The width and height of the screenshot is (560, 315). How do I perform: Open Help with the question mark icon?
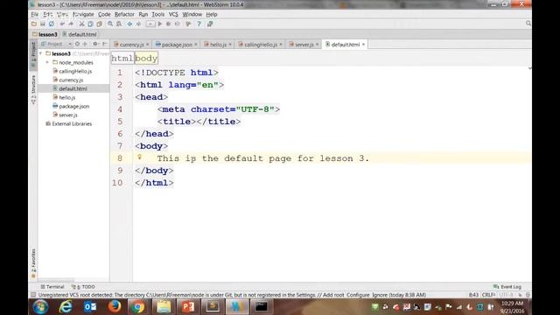click(x=199, y=24)
